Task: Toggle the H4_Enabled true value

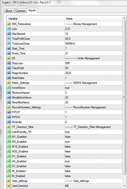Action: (67, 161)
